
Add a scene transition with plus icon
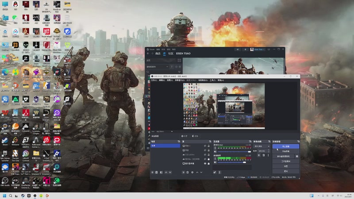click(259, 155)
